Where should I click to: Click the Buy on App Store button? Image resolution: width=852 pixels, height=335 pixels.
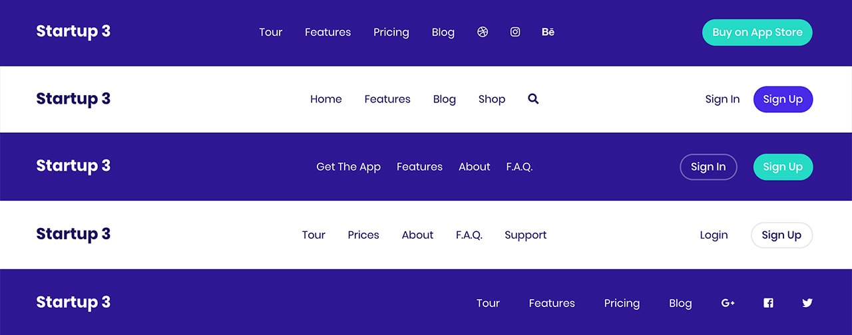point(757,33)
